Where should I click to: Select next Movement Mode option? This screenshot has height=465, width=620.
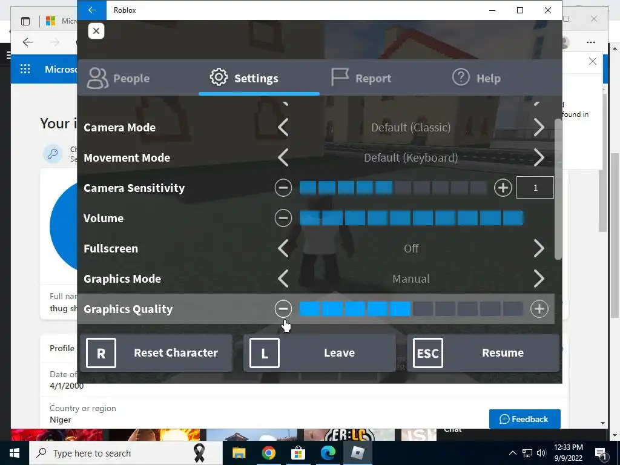(x=539, y=158)
